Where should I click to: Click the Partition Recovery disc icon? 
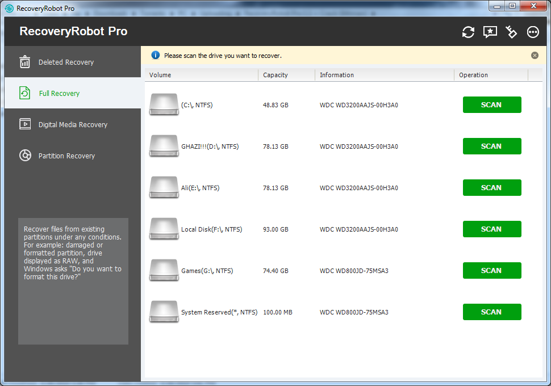(25, 155)
